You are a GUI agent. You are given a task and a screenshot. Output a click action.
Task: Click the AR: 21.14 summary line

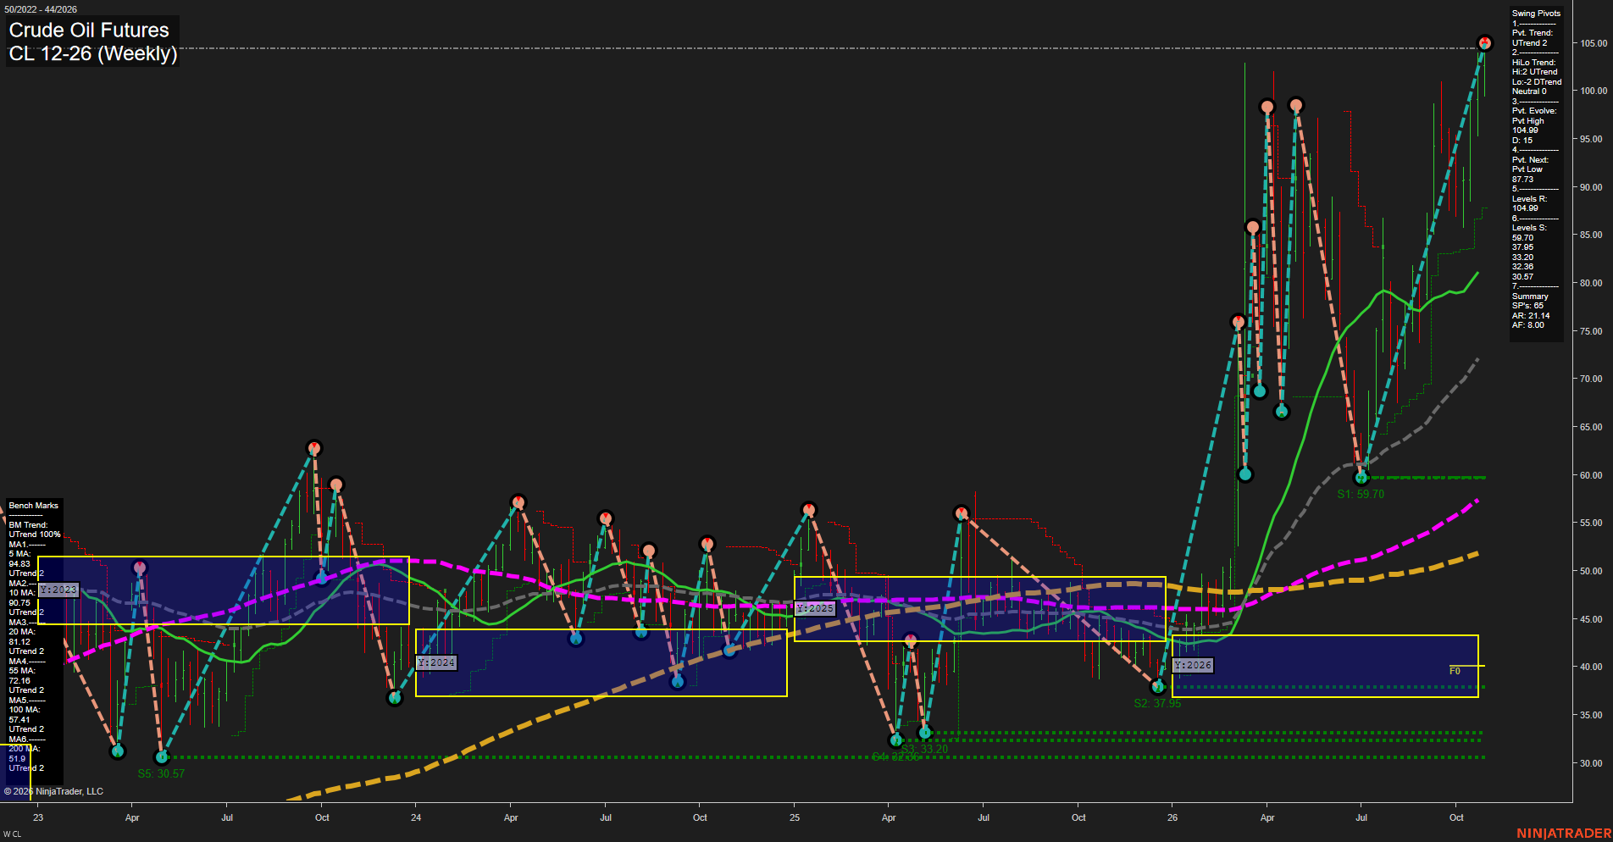1531,316
